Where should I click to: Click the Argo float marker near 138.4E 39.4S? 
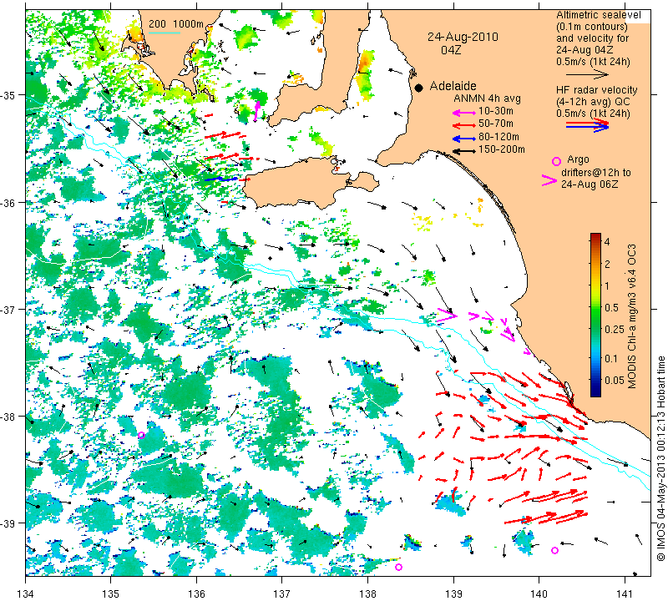pyautogui.click(x=398, y=567)
